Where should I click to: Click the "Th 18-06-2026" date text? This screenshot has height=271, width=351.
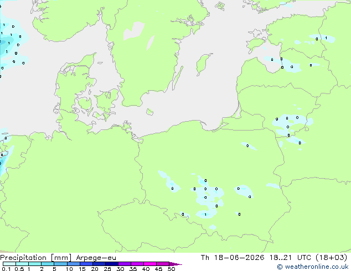(x=233, y=258)
